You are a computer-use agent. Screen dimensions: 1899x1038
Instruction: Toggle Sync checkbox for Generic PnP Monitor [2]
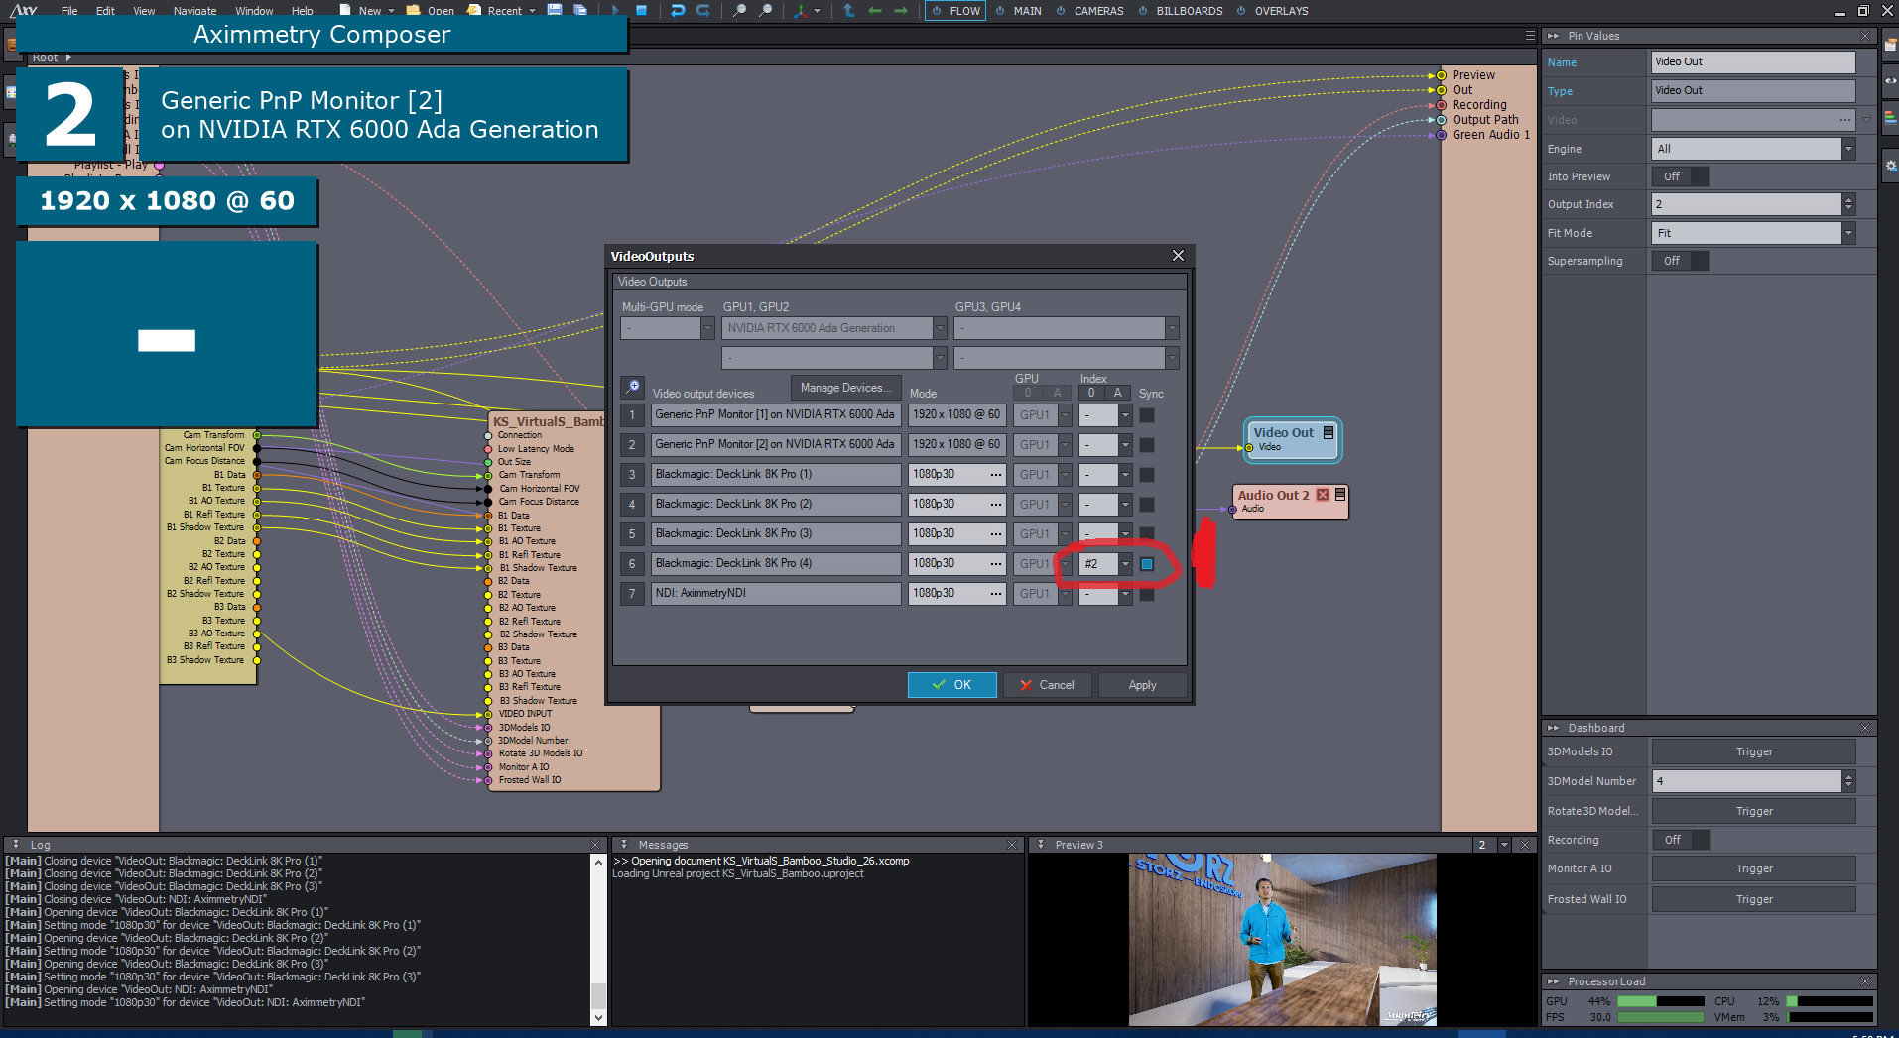tap(1147, 445)
